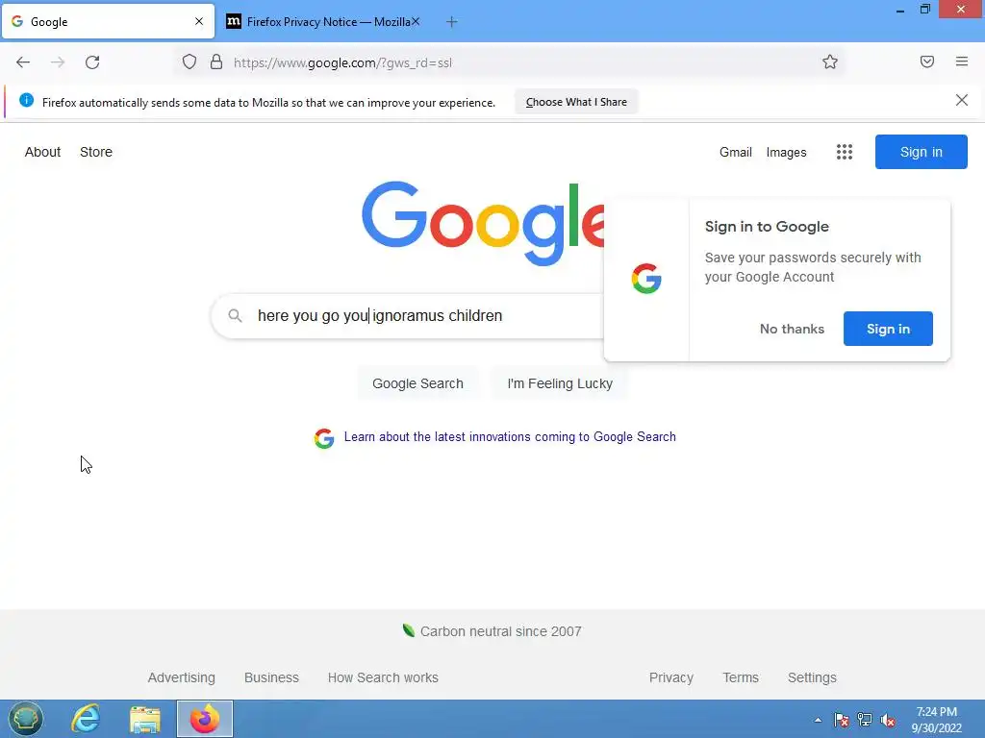
Task: Open the Terms footer link
Action: click(x=741, y=677)
